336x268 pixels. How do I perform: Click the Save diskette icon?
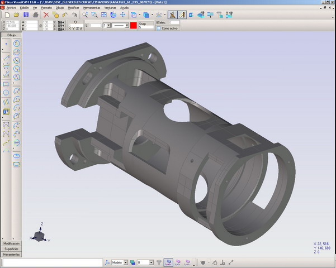click(26, 15)
